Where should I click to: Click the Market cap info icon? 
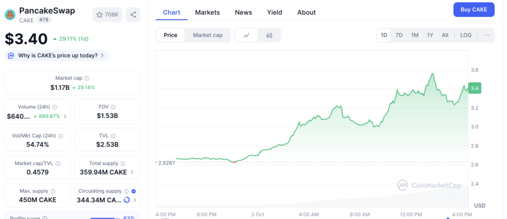click(87, 78)
